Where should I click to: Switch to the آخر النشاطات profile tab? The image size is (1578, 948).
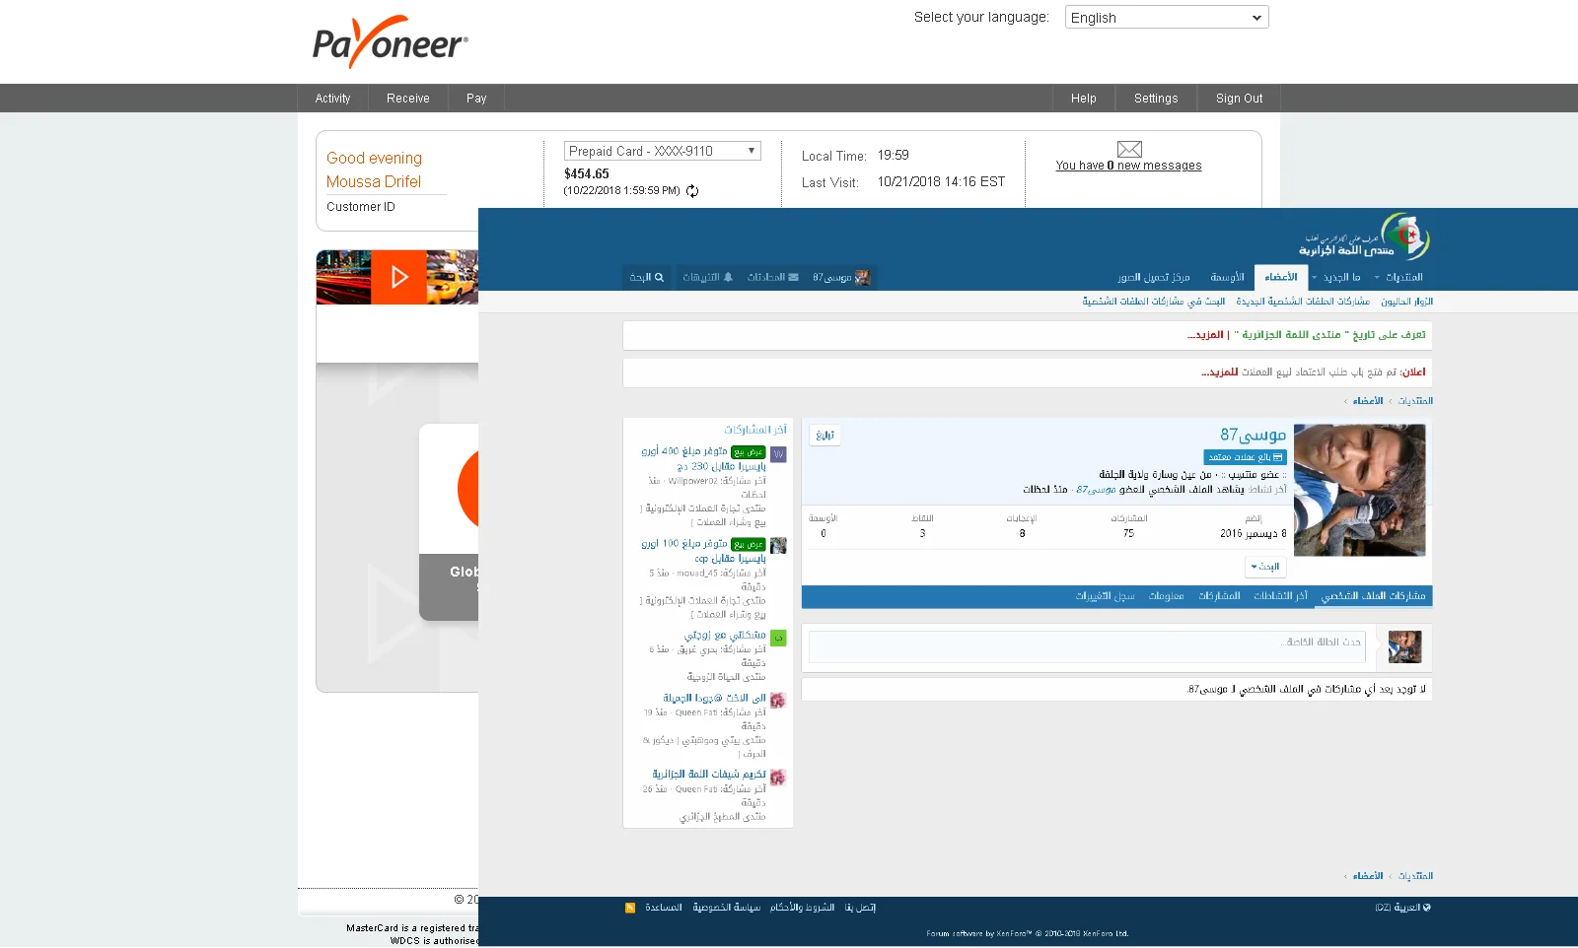pyautogui.click(x=1280, y=596)
